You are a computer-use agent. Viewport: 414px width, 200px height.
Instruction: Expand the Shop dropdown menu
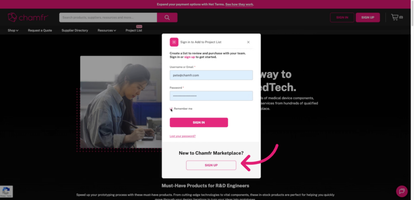click(13, 30)
